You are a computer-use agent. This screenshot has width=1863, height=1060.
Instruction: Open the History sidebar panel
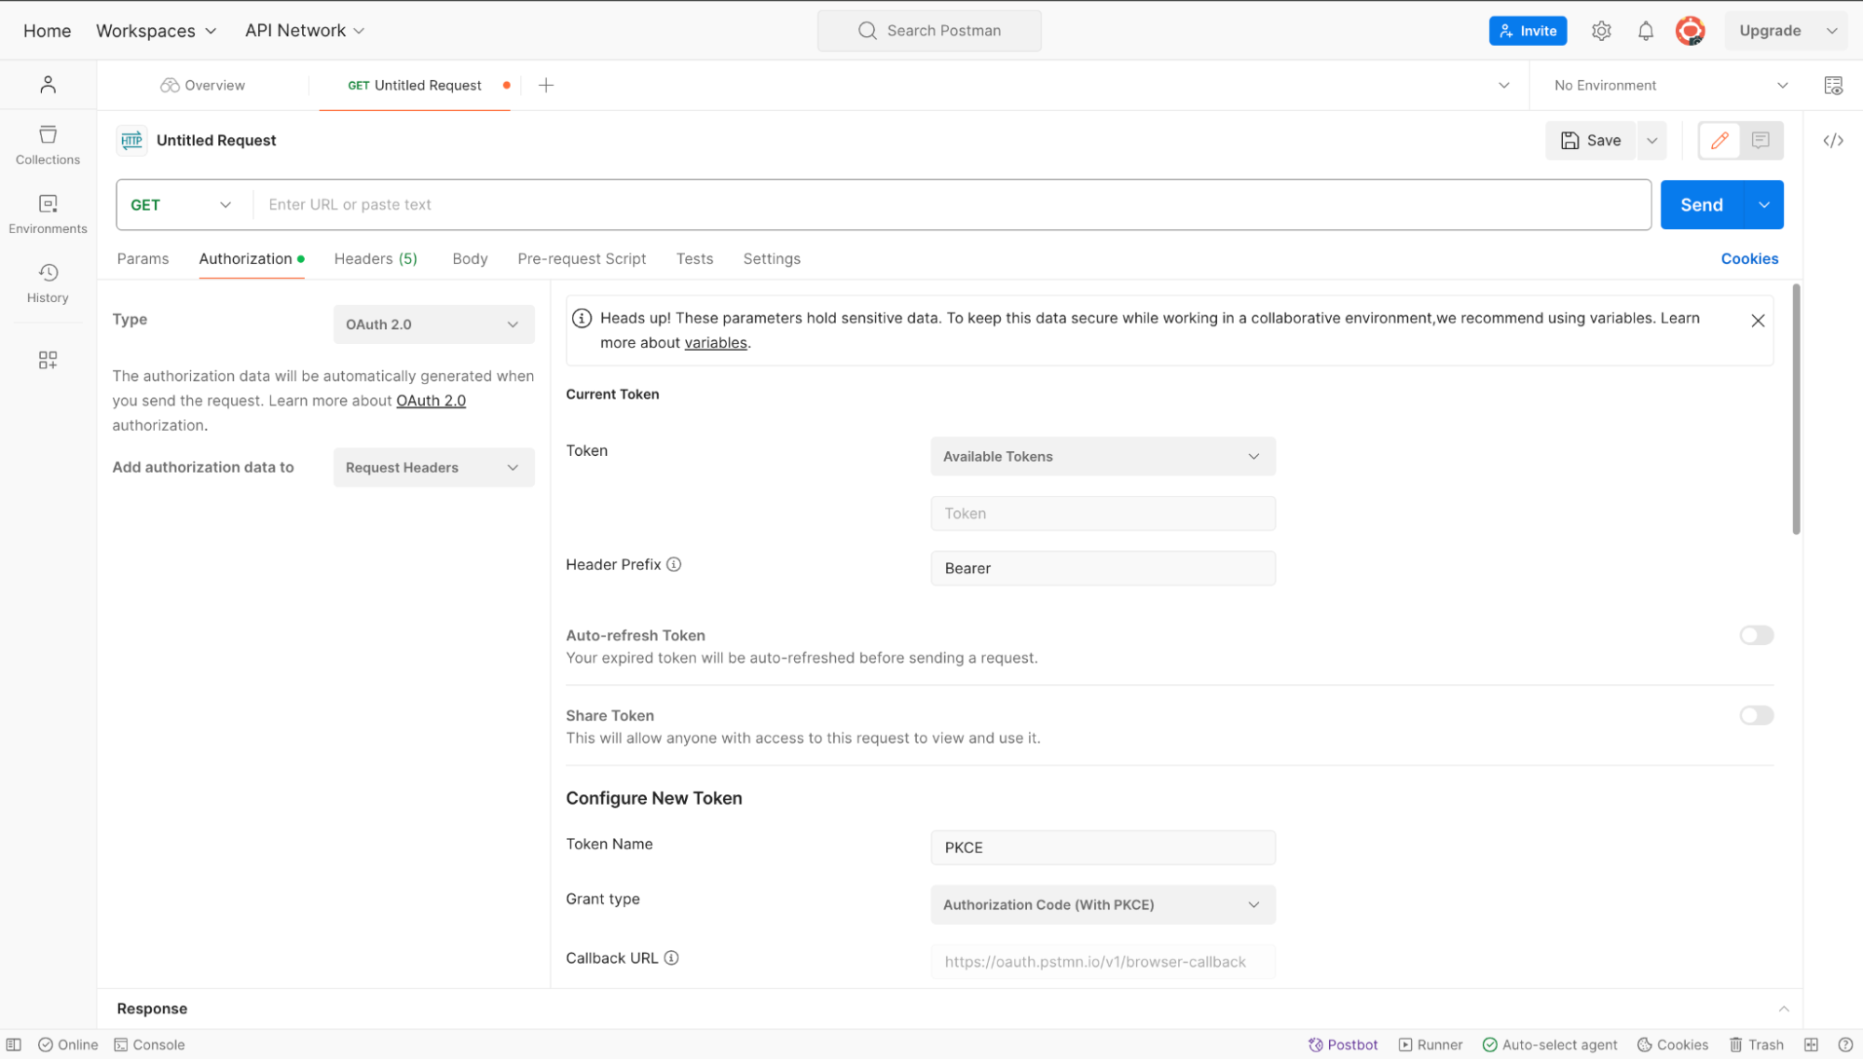[x=48, y=282]
